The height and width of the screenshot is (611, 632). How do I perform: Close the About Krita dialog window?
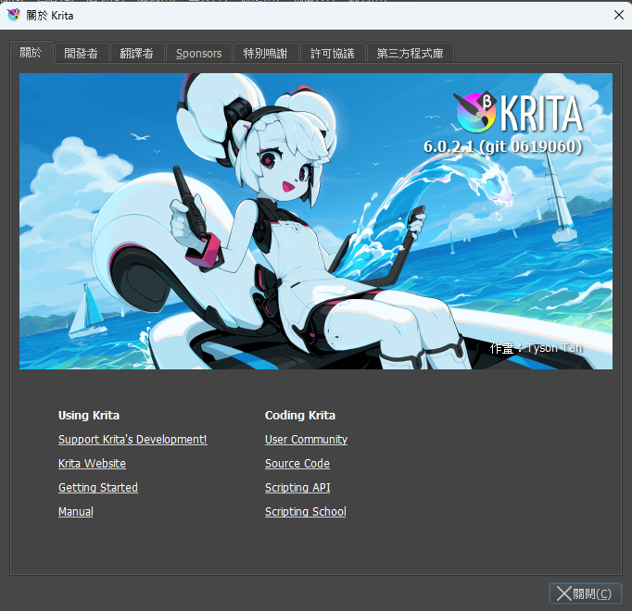click(x=619, y=16)
